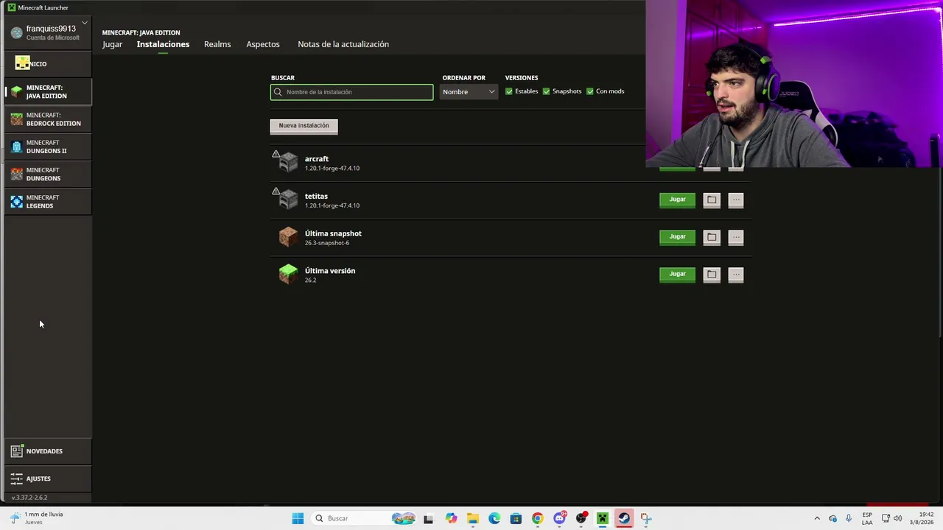943x530 pixels.
Task: Click the microphone tray icon
Action: pyautogui.click(x=849, y=518)
